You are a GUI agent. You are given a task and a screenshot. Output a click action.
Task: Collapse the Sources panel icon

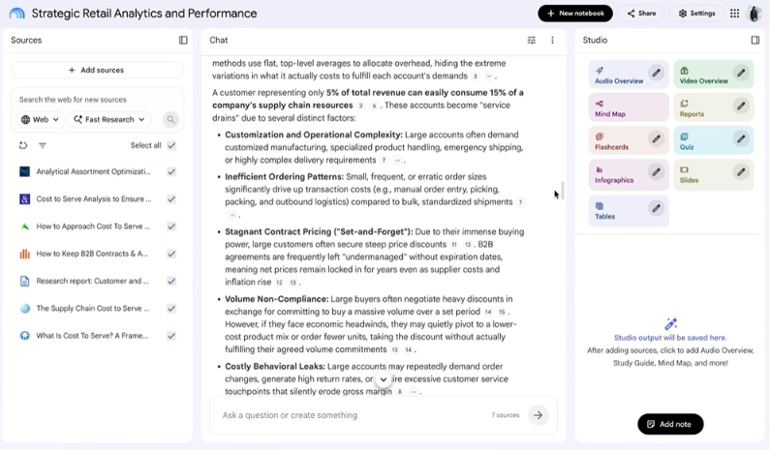tap(183, 41)
